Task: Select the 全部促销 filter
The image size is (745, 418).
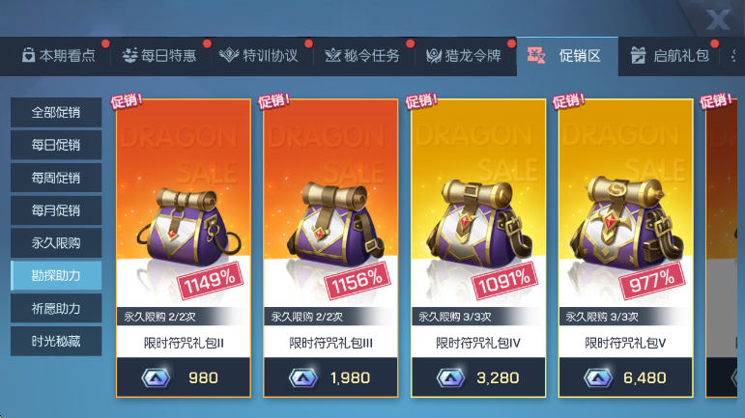Action: point(56,112)
